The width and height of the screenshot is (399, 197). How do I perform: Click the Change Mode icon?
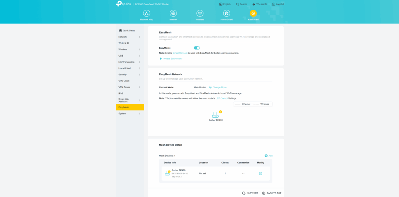tap(210, 87)
